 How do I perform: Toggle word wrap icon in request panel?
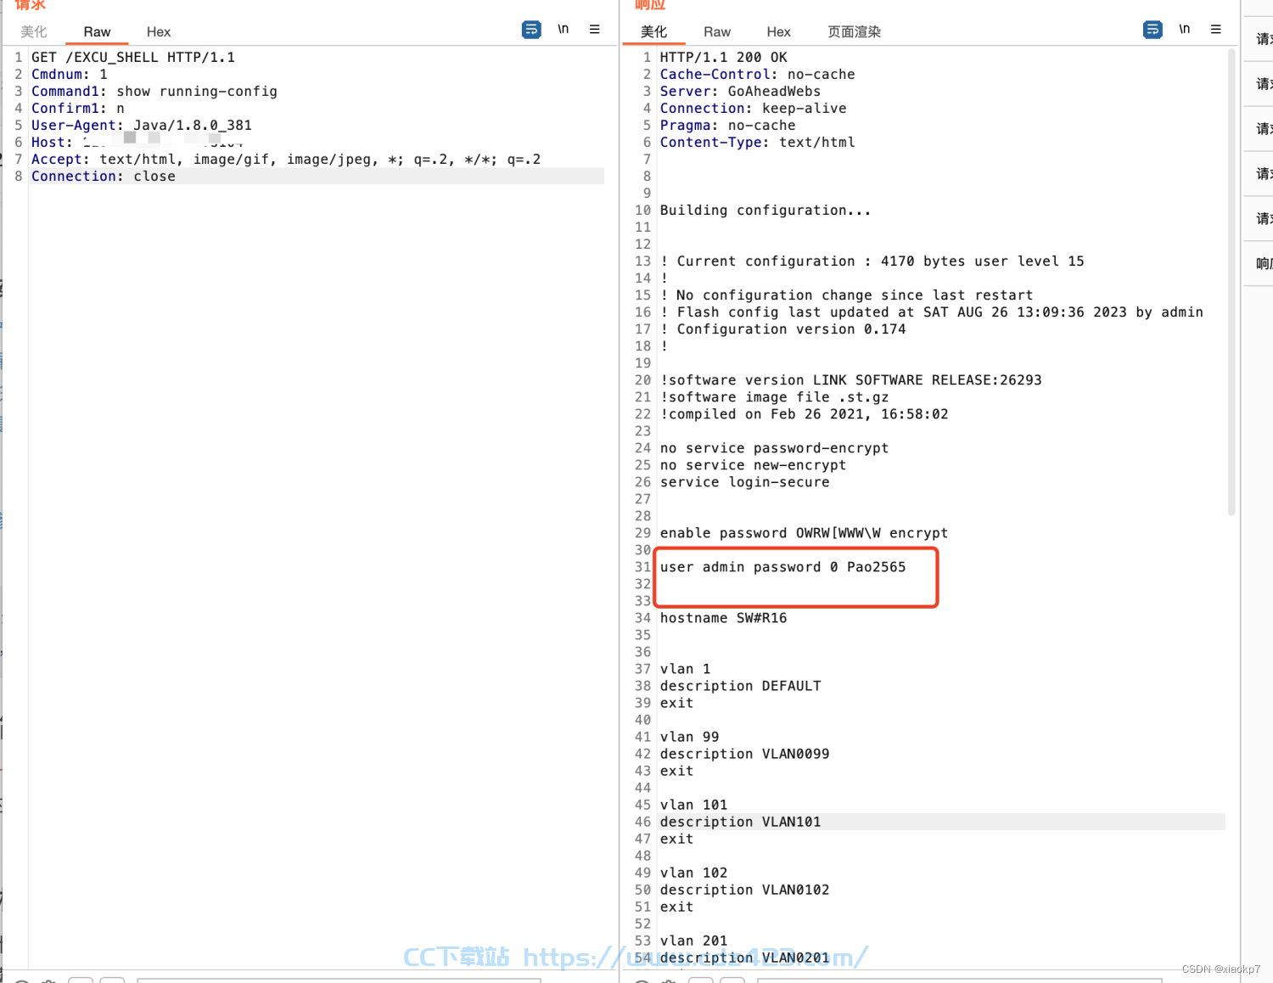(531, 30)
